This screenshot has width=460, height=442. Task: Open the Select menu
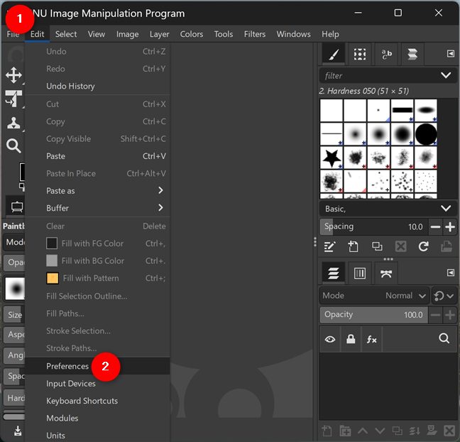coord(66,34)
